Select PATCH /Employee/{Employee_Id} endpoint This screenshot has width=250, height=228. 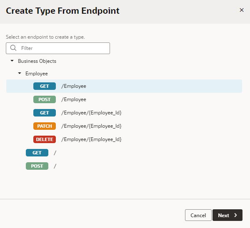[124, 126]
